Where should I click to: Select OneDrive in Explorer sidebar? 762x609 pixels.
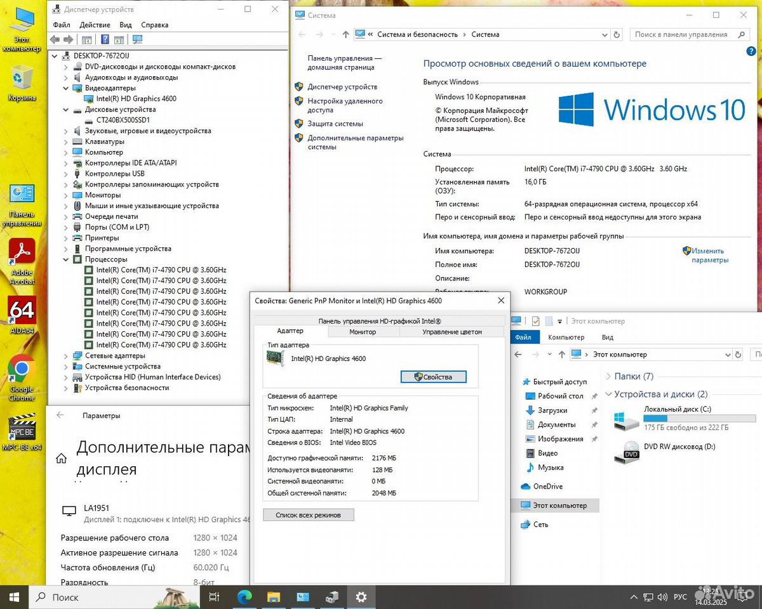pos(541,487)
